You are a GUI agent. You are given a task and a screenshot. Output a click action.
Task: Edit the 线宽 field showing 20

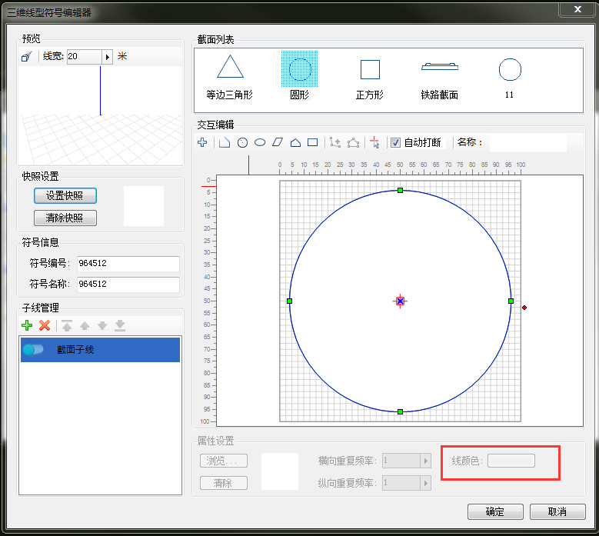point(85,57)
